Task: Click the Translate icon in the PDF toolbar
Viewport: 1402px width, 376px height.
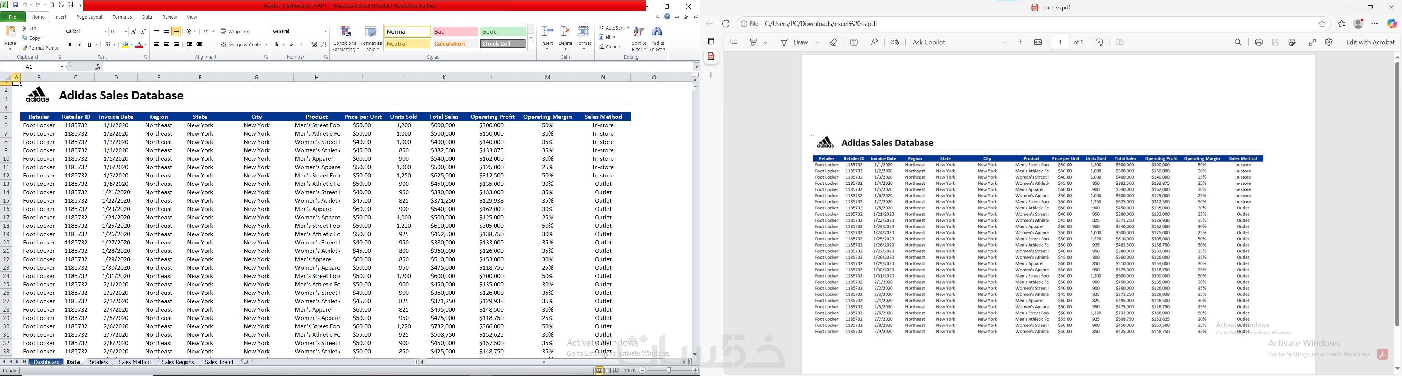Action: tap(895, 42)
